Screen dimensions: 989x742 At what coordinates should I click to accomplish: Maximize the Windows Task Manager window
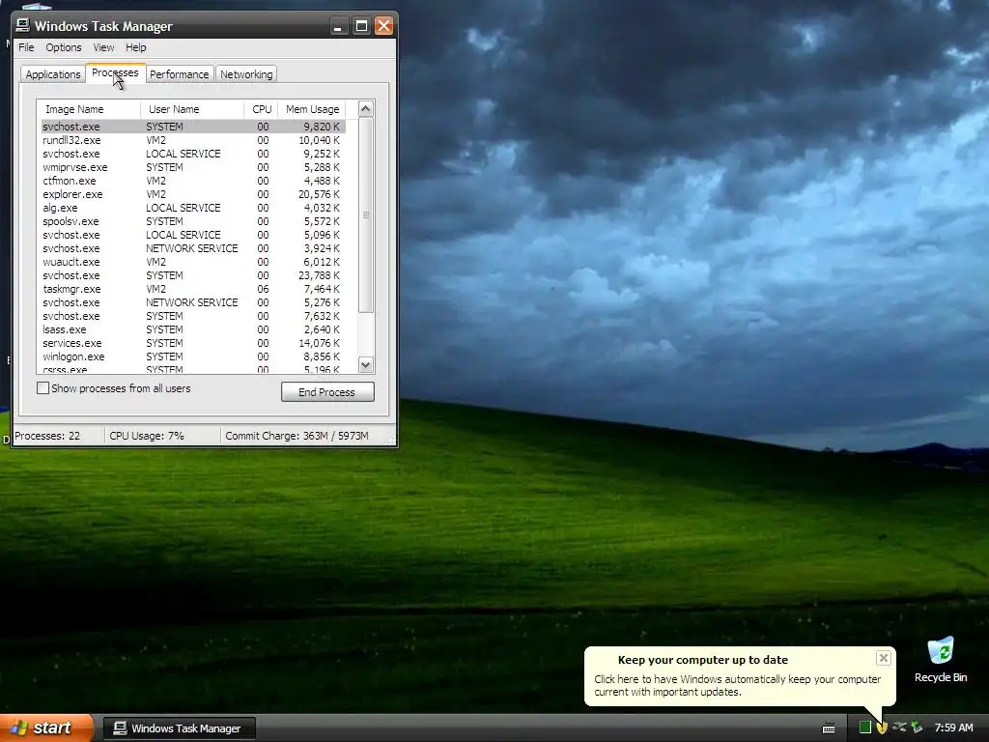pyautogui.click(x=361, y=26)
